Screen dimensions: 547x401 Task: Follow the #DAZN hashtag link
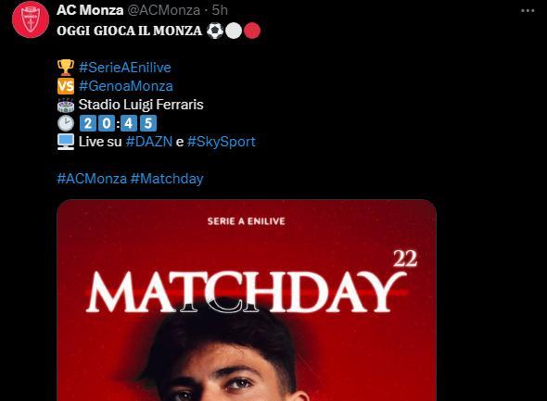[x=149, y=142]
